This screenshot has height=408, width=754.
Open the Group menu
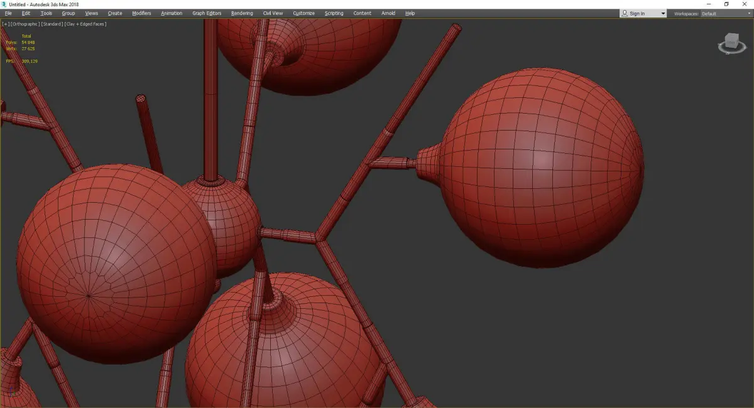click(68, 13)
